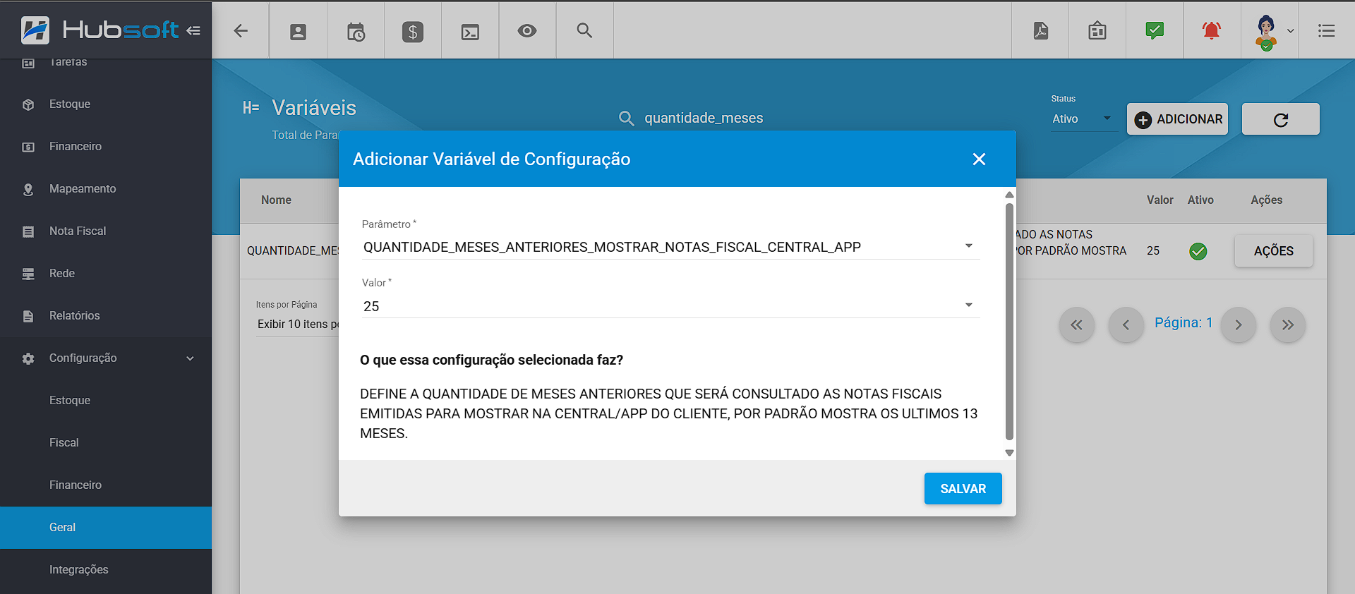The width and height of the screenshot is (1355, 594).
Task: Select Geral under Configuração
Action: pyautogui.click(x=106, y=528)
